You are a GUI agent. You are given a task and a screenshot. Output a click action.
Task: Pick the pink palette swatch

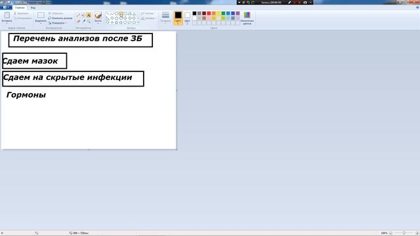pos(209,18)
